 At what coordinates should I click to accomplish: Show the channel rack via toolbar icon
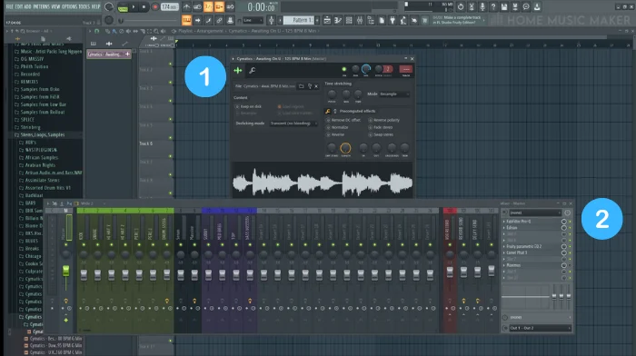pos(349,20)
